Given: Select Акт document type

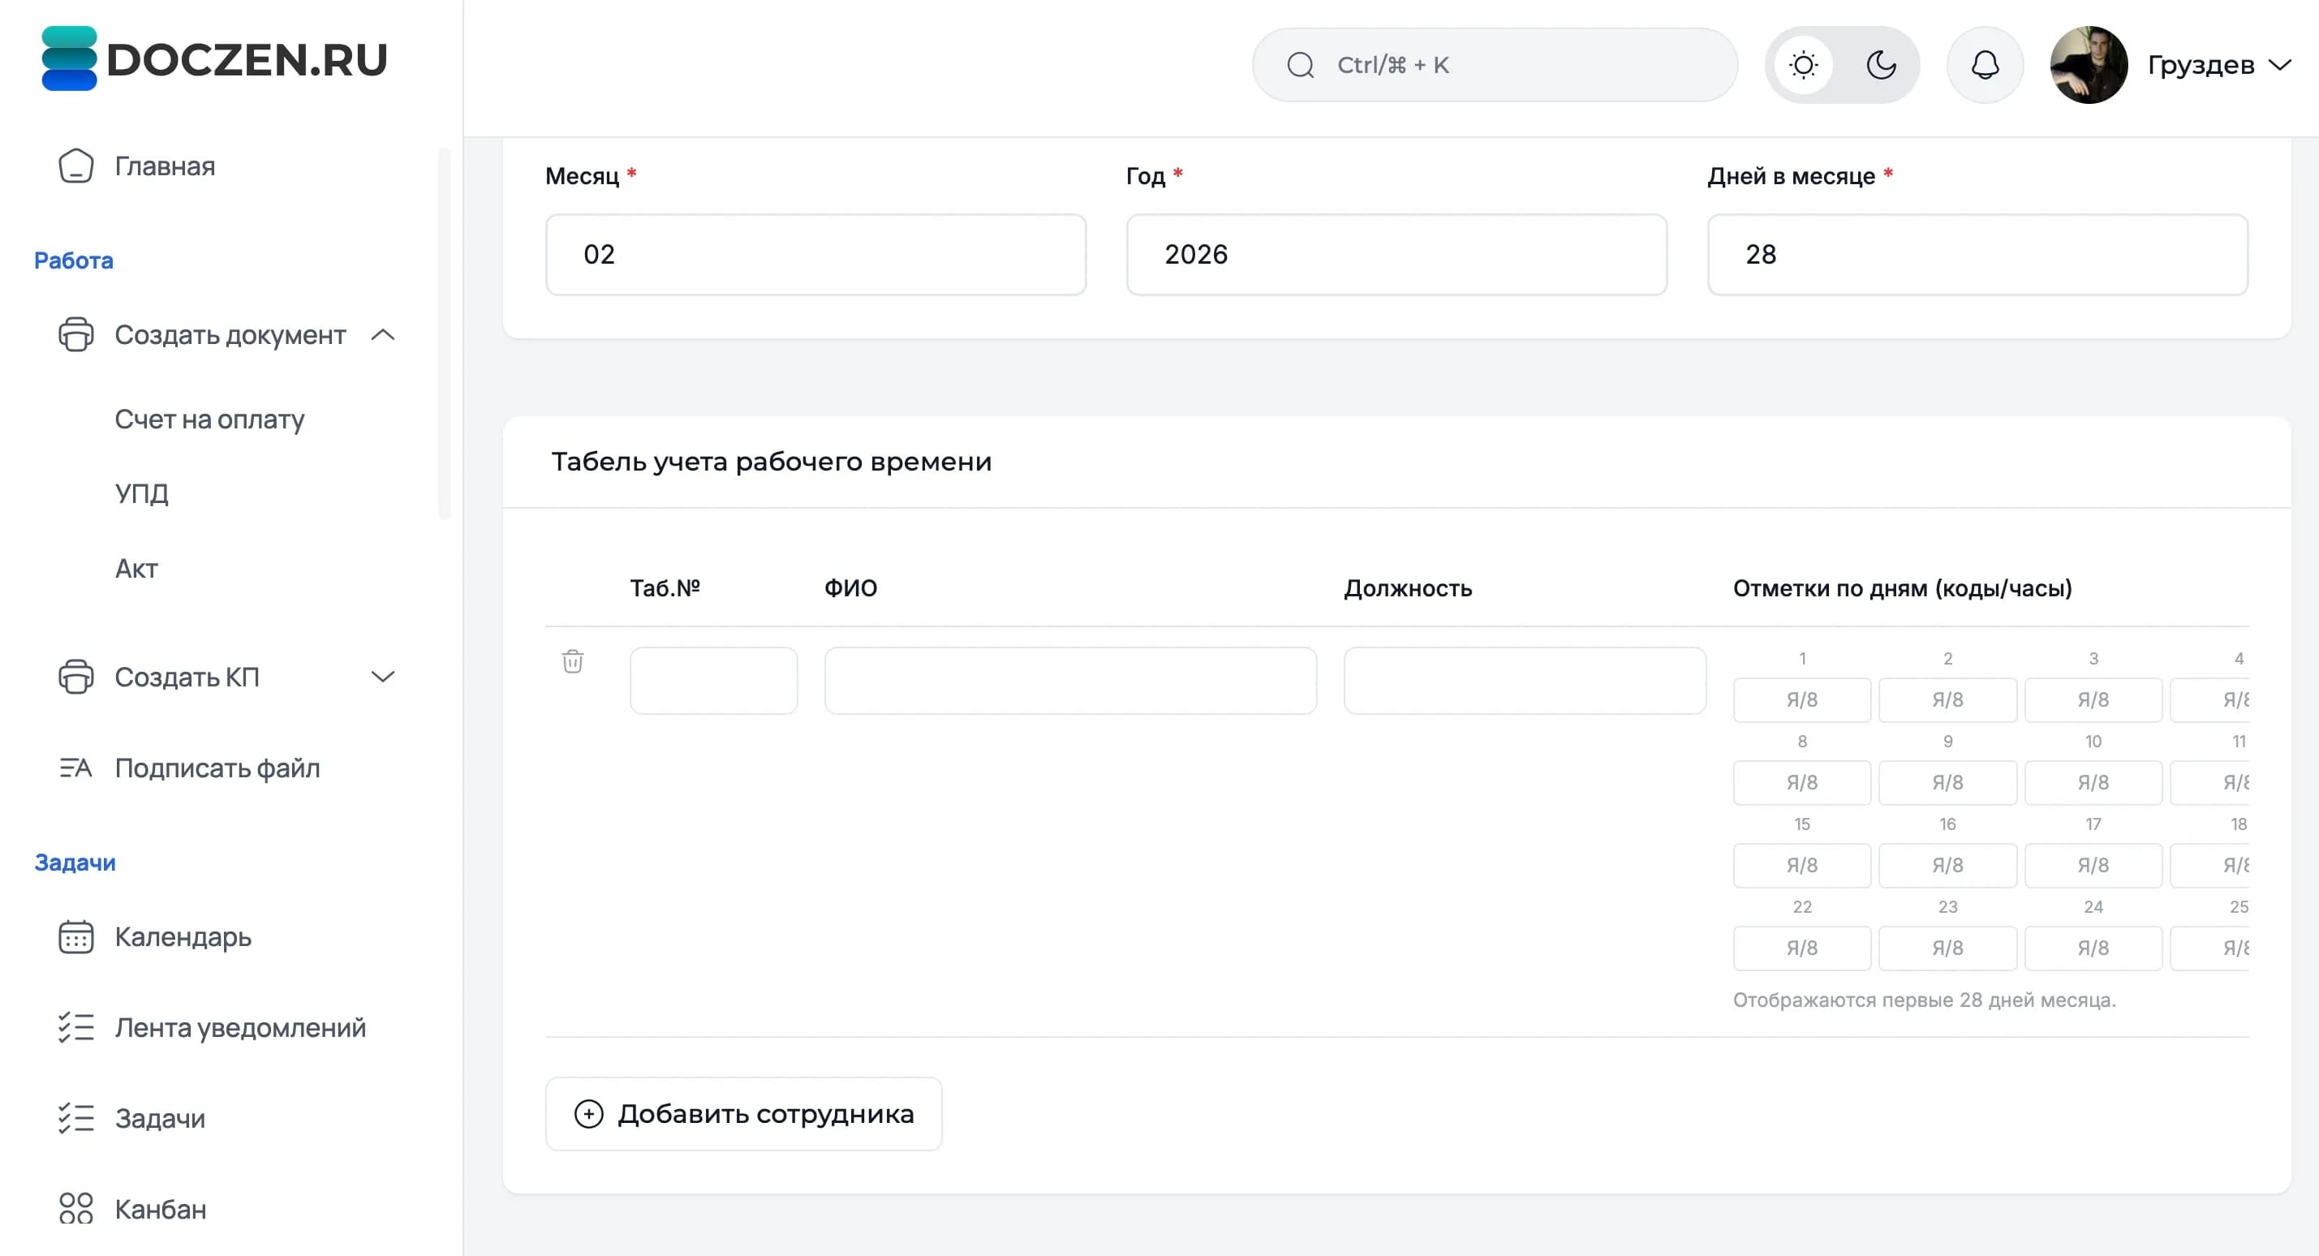Looking at the screenshot, I should coord(136,569).
